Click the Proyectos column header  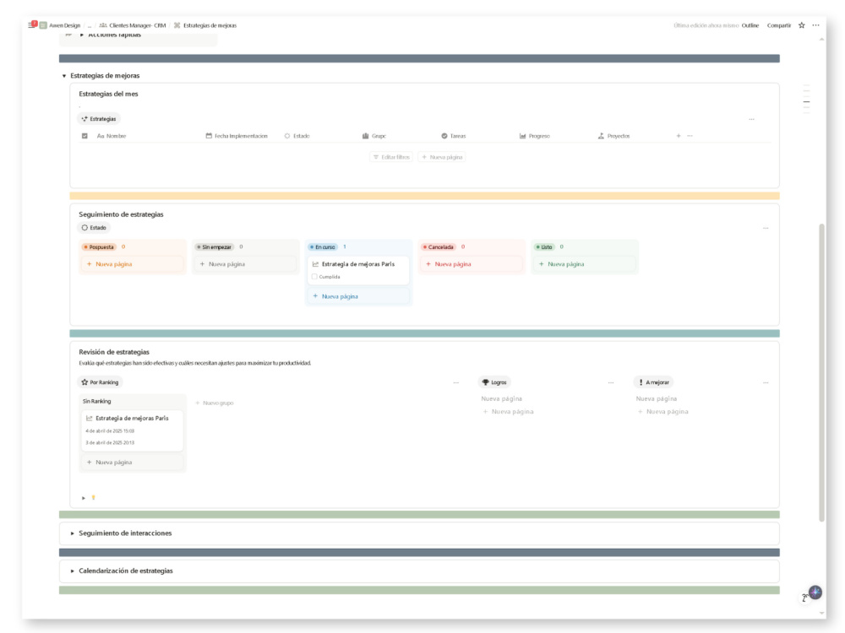[x=613, y=136]
